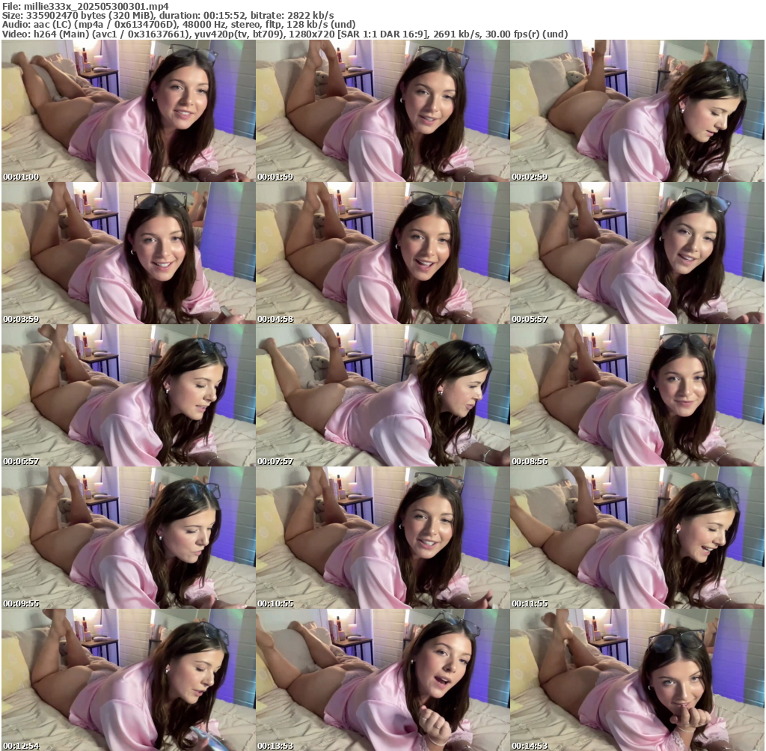Select the thumbnail stamped 00:14:53
This screenshot has width=766, height=751.
click(x=637, y=680)
